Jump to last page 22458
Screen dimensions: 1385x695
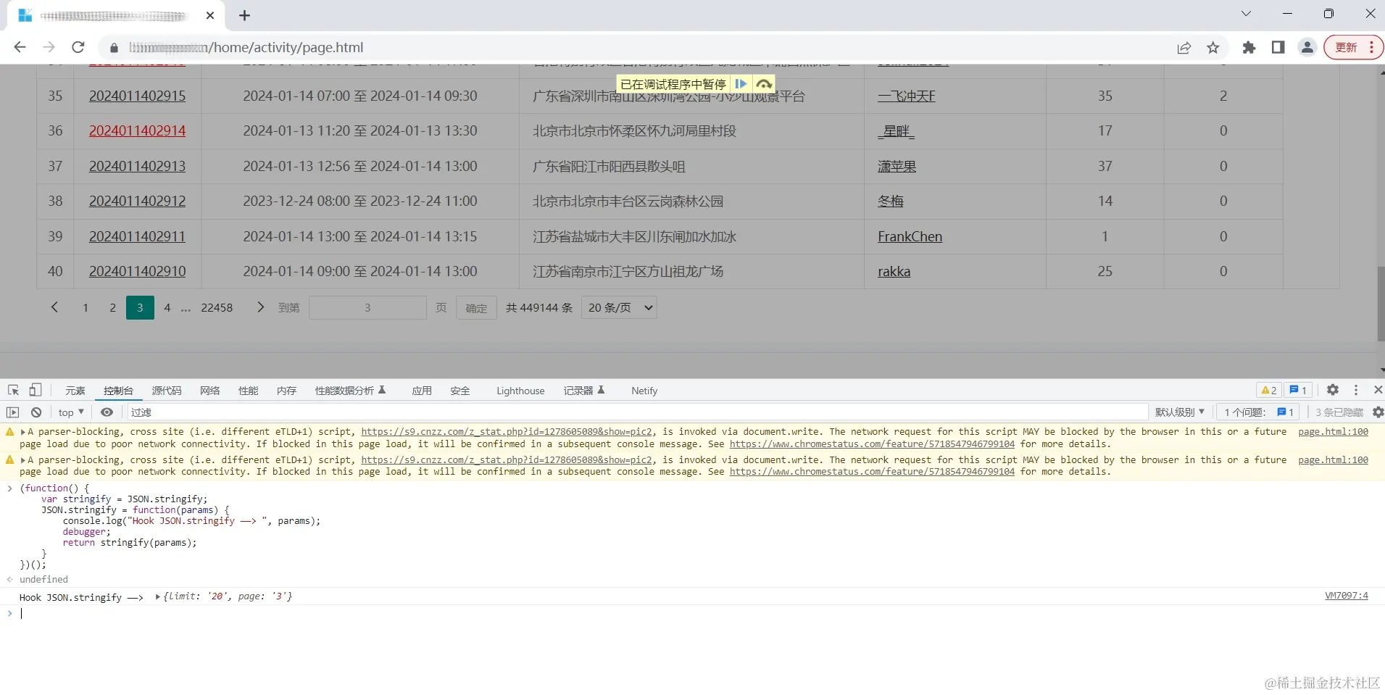(217, 307)
